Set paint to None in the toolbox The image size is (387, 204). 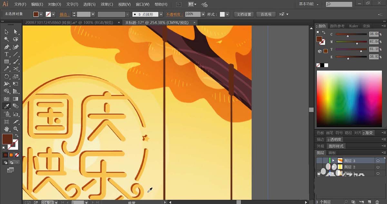point(17,155)
